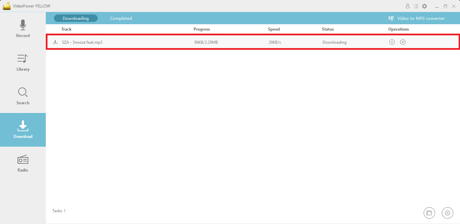Restore down the VideoPower YELLOW window
Image resolution: width=460 pixels, height=224 pixels.
(445, 6)
